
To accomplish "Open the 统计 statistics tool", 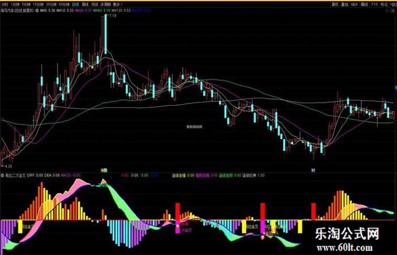I will point(355,4).
